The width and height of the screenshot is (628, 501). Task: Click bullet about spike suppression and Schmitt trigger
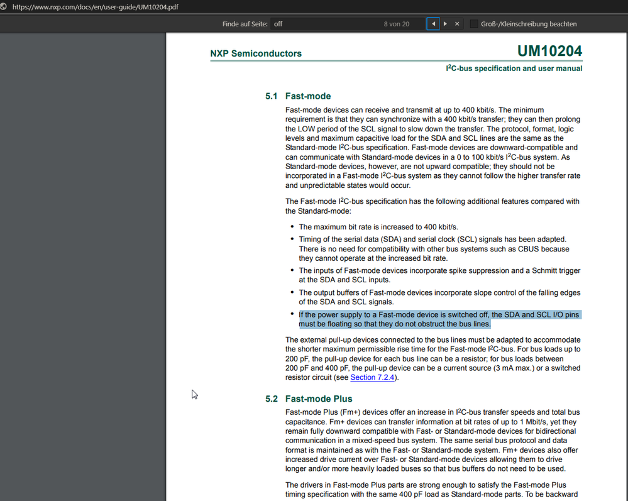click(439, 275)
